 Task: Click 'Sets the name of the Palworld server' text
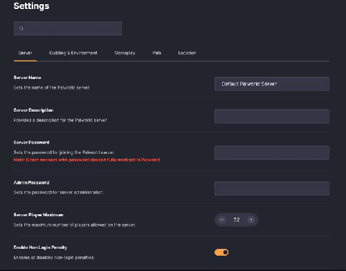click(x=52, y=87)
